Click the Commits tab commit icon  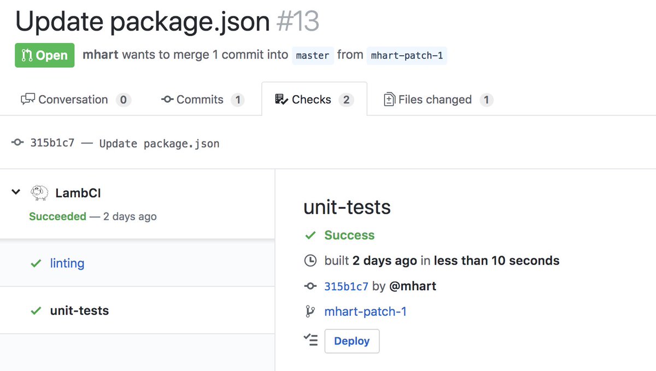(167, 99)
